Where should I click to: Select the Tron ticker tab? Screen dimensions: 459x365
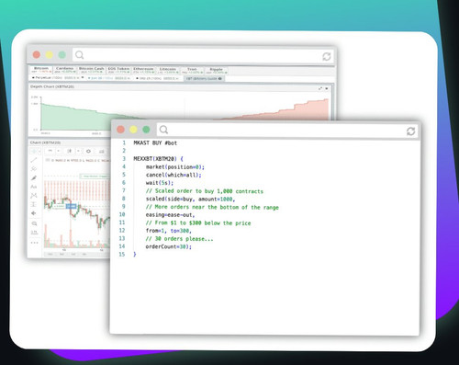[x=192, y=70]
